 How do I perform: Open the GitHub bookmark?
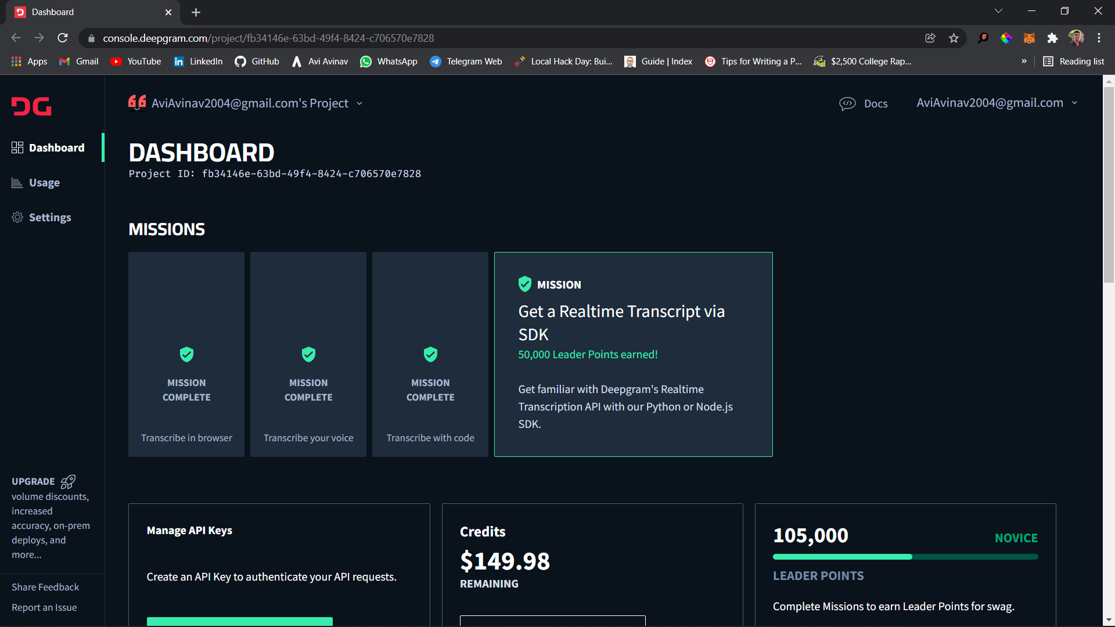click(257, 62)
